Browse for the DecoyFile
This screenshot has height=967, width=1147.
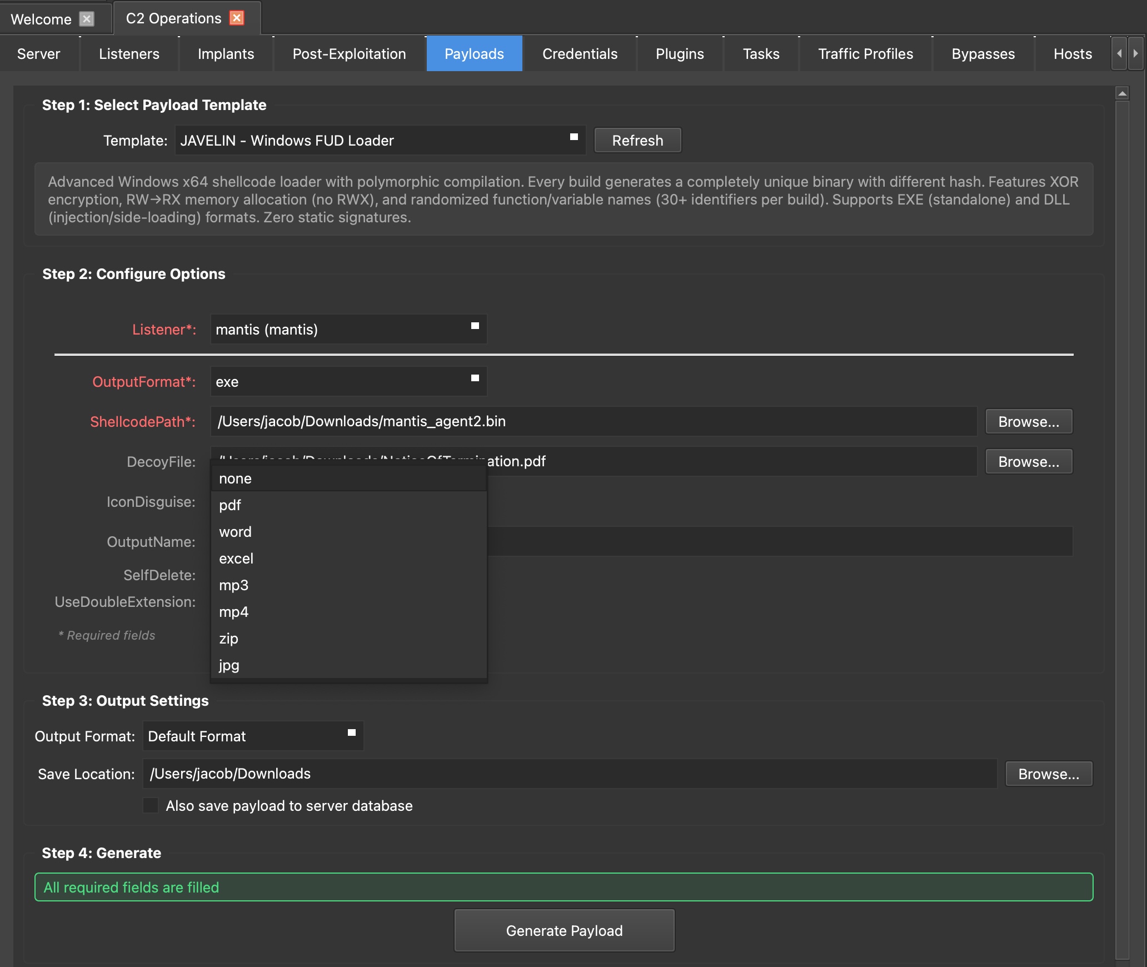[x=1028, y=461]
